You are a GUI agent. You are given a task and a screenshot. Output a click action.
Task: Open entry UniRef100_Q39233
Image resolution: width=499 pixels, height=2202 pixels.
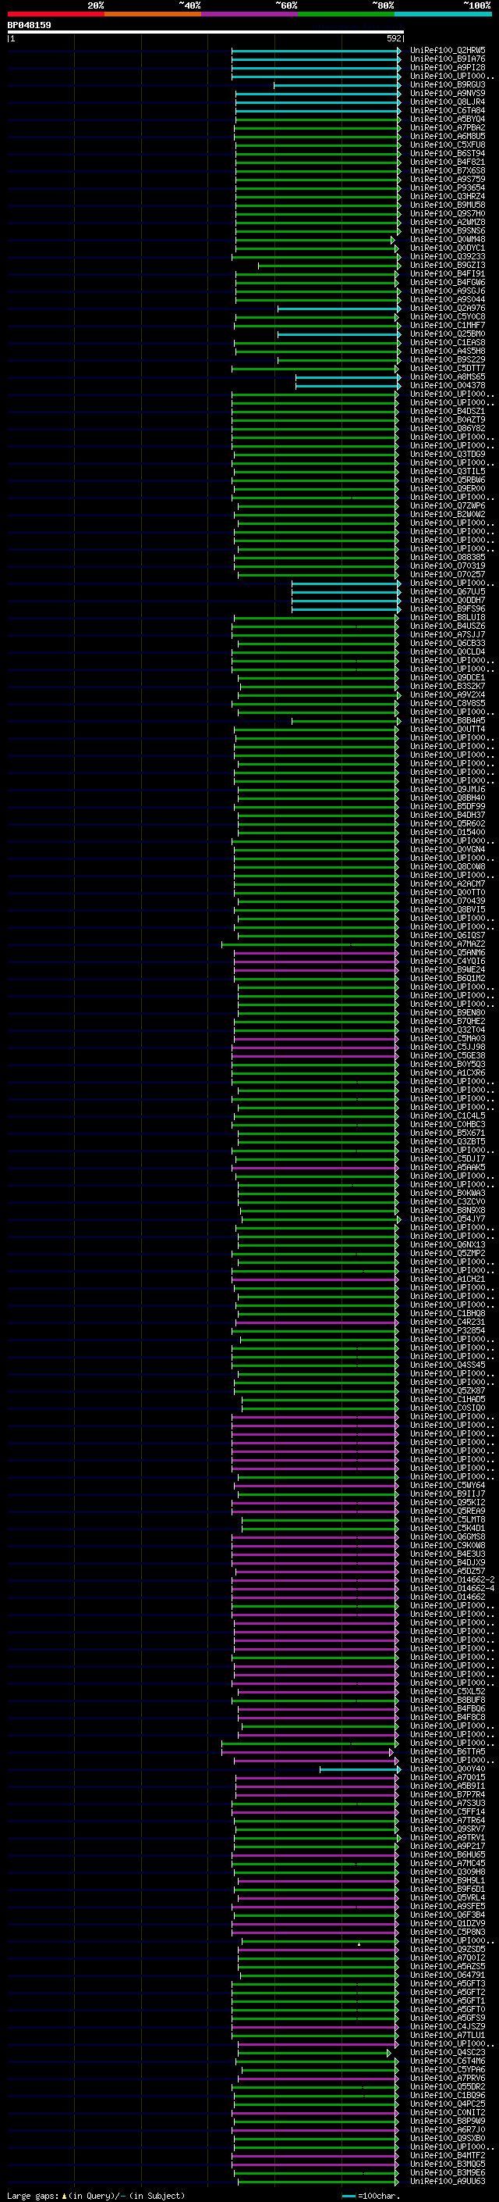pos(448,256)
